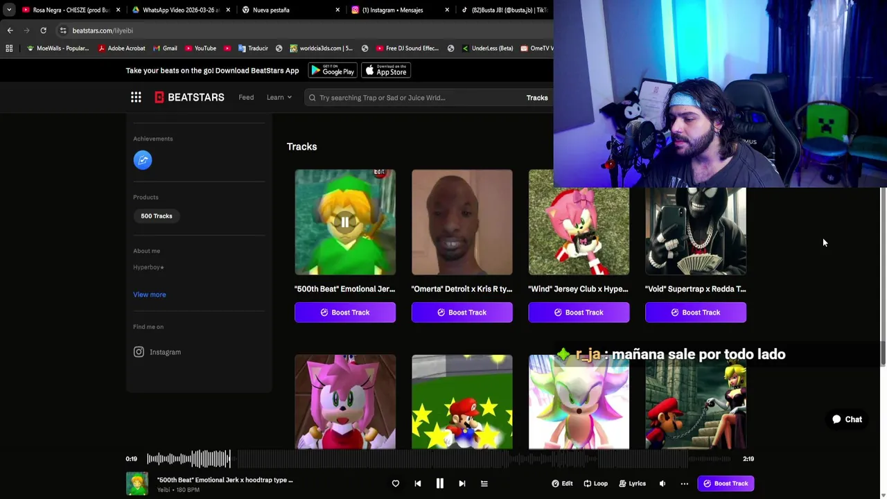
Task: Open the YouTube bookmark
Action: click(x=200, y=49)
